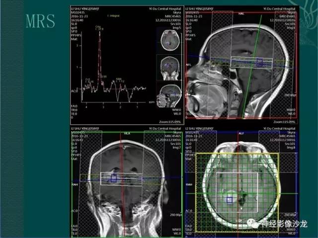The height and width of the screenshot is (238, 318).
Task: Click the ALF orientation label on axial view
Action: coord(241,133)
